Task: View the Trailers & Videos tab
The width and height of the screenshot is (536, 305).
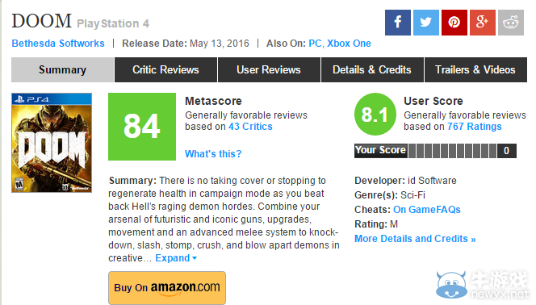Action: [475, 69]
